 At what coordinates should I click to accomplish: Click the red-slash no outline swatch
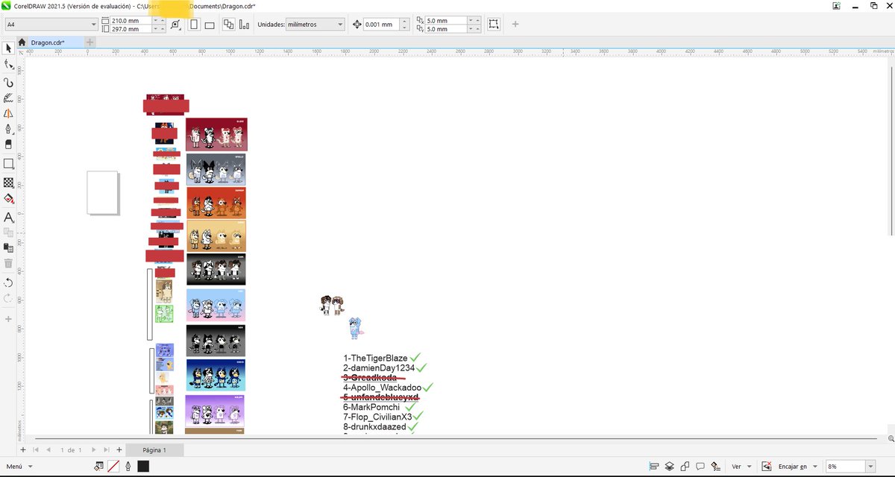click(x=113, y=466)
